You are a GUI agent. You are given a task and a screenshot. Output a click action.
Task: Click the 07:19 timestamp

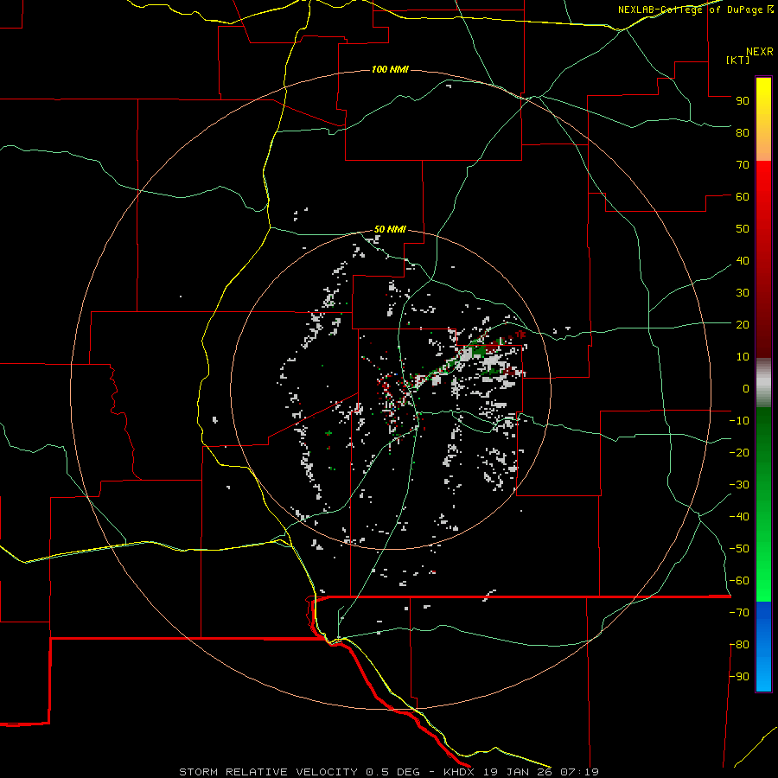579,772
